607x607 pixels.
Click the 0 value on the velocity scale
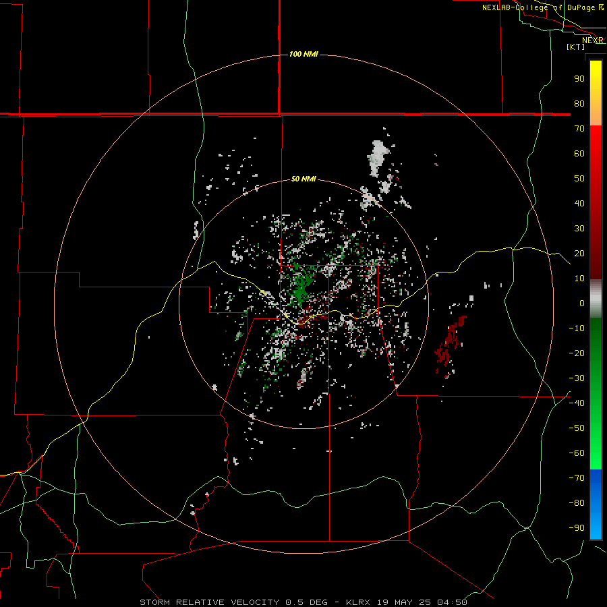pyautogui.click(x=582, y=303)
